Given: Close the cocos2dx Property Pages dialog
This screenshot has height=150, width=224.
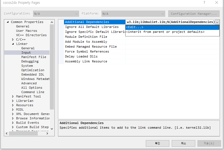Looking at the screenshot, I should 217,2.
